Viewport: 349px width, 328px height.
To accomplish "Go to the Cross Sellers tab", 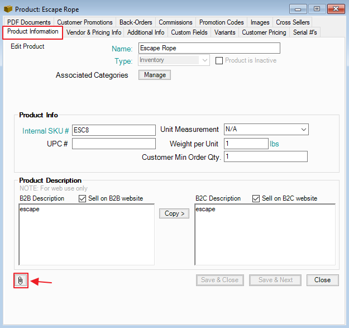I will [x=293, y=22].
